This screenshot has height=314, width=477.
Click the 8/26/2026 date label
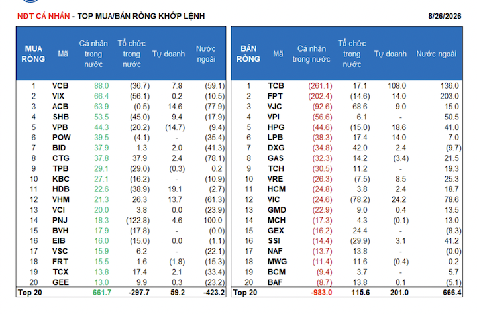[445, 16]
